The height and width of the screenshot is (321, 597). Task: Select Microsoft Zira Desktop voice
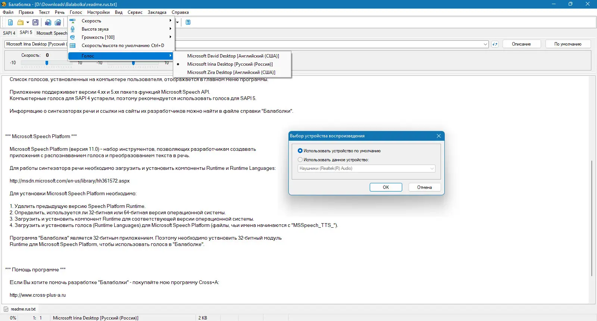(x=232, y=72)
